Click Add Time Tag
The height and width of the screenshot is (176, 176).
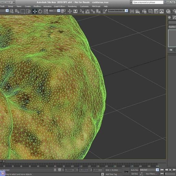tap(111, 174)
